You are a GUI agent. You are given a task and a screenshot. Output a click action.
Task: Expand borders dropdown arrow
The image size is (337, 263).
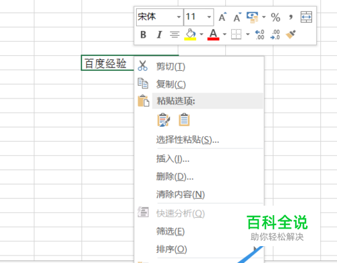pyautogui.click(x=247, y=34)
